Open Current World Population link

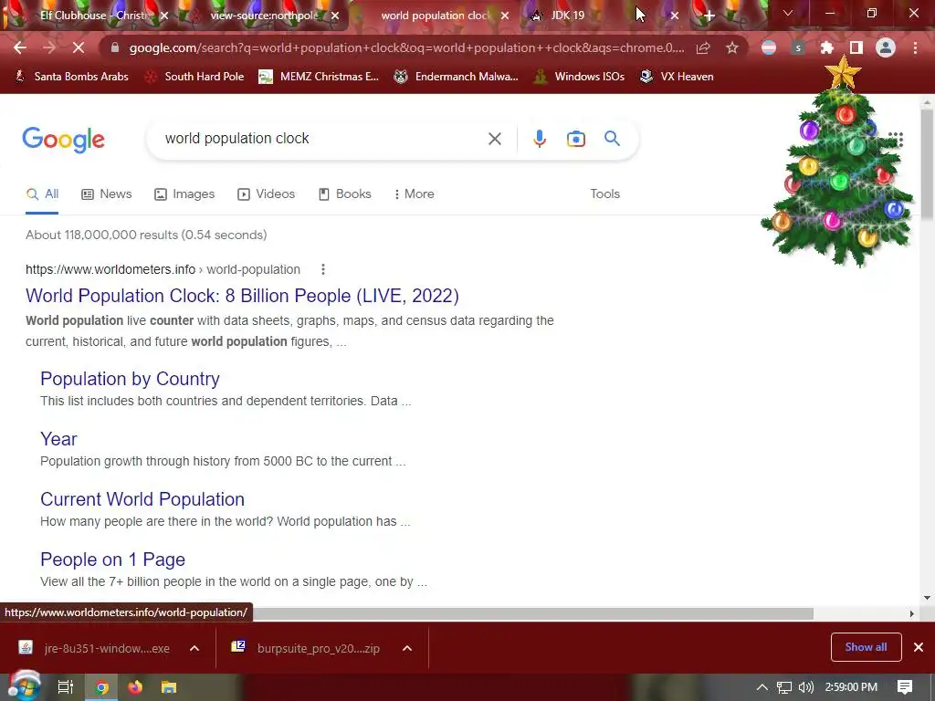click(142, 499)
